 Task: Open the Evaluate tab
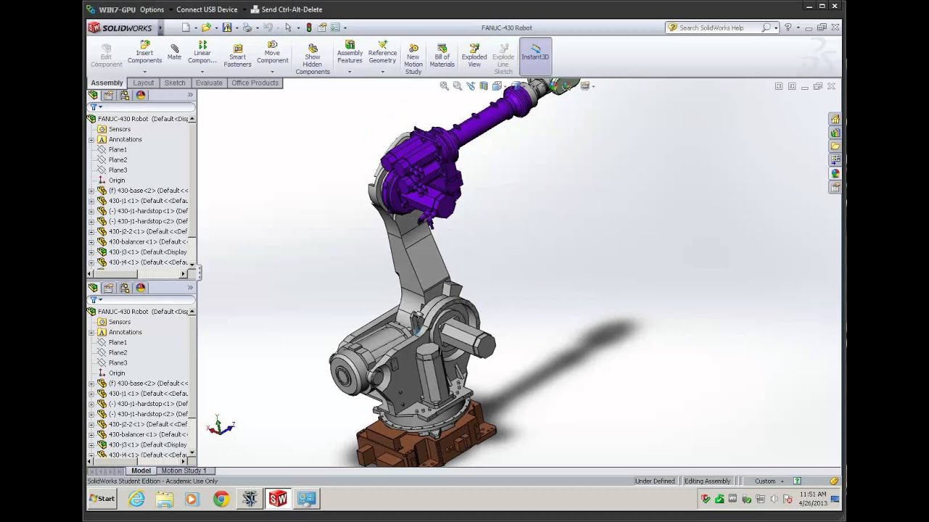coord(209,83)
